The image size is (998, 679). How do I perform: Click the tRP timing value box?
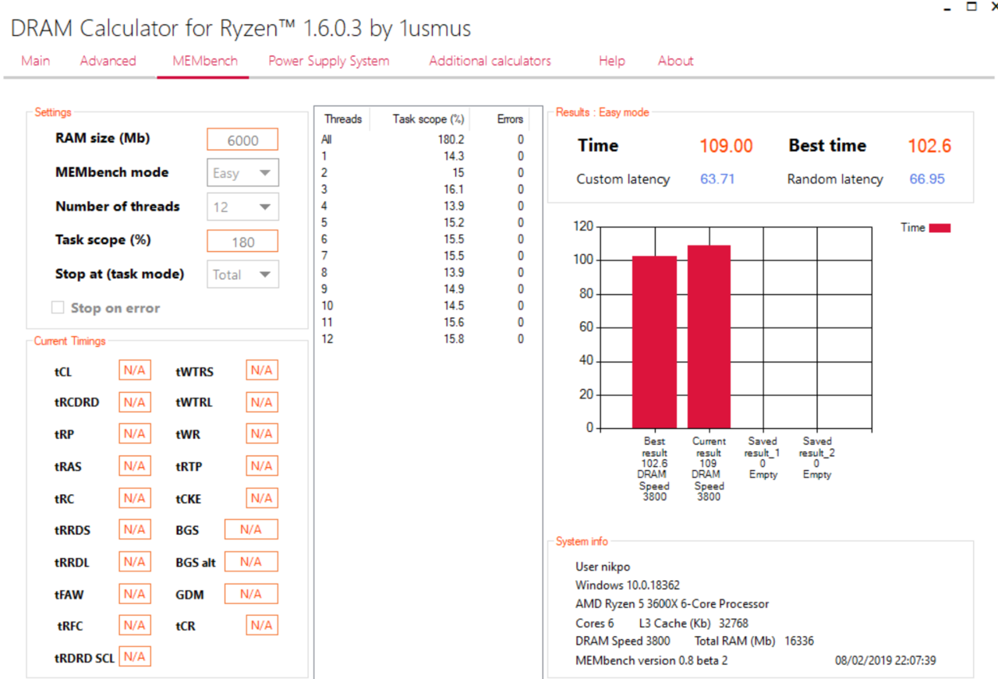tap(135, 433)
